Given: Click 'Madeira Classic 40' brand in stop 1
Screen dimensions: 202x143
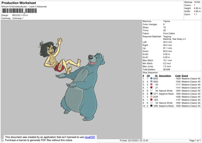Looking at the screenshot, I should pos(191,79).
